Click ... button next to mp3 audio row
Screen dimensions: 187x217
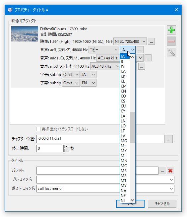click(x=142, y=66)
